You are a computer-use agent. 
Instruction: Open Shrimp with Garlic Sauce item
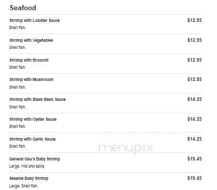click(x=33, y=139)
